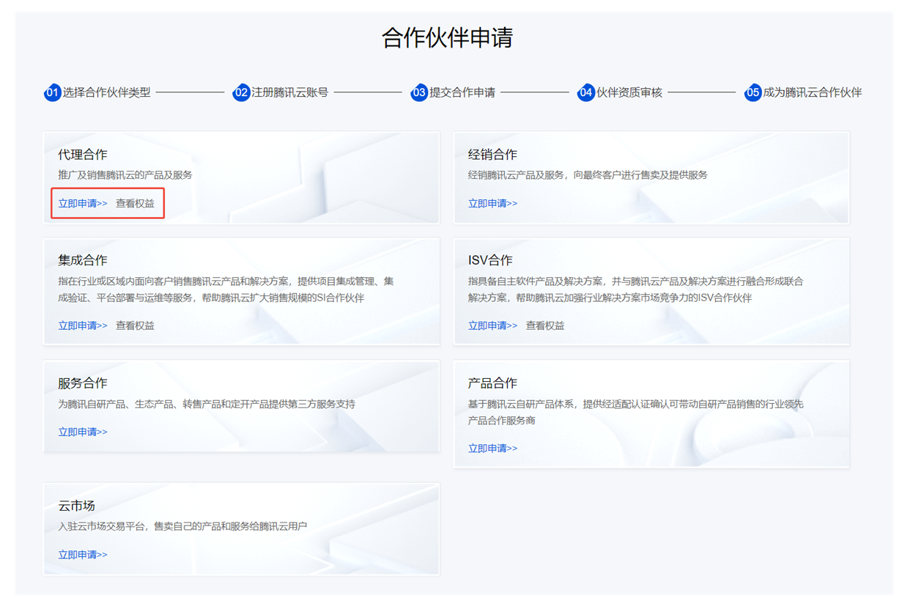This screenshot has width=902, height=609.
Task: Click 立即申请>> under 产品合作
Action: tap(492, 449)
